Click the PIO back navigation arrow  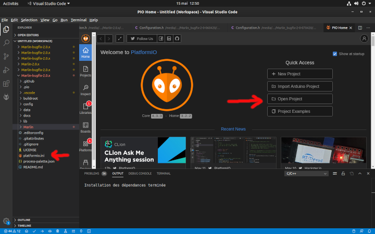coord(101,38)
